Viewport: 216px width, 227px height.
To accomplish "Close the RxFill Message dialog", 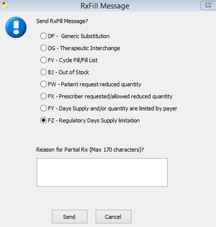I will click(208, 5).
